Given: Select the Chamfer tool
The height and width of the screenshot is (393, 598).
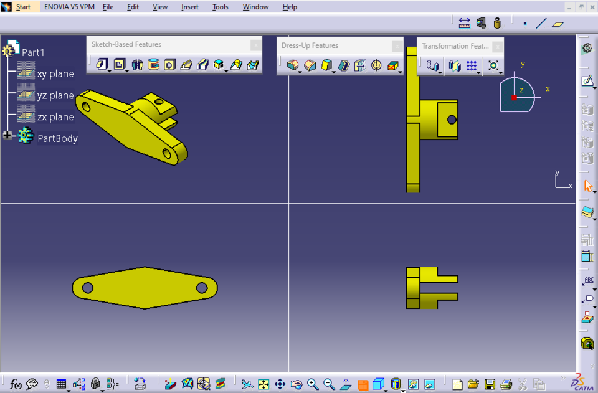Looking at the screenshot, I should 309,64.
